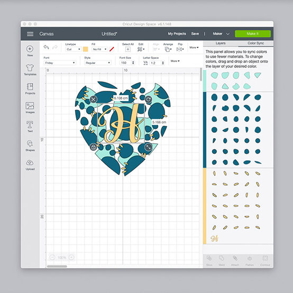Open the Align menu

[156, 49]
